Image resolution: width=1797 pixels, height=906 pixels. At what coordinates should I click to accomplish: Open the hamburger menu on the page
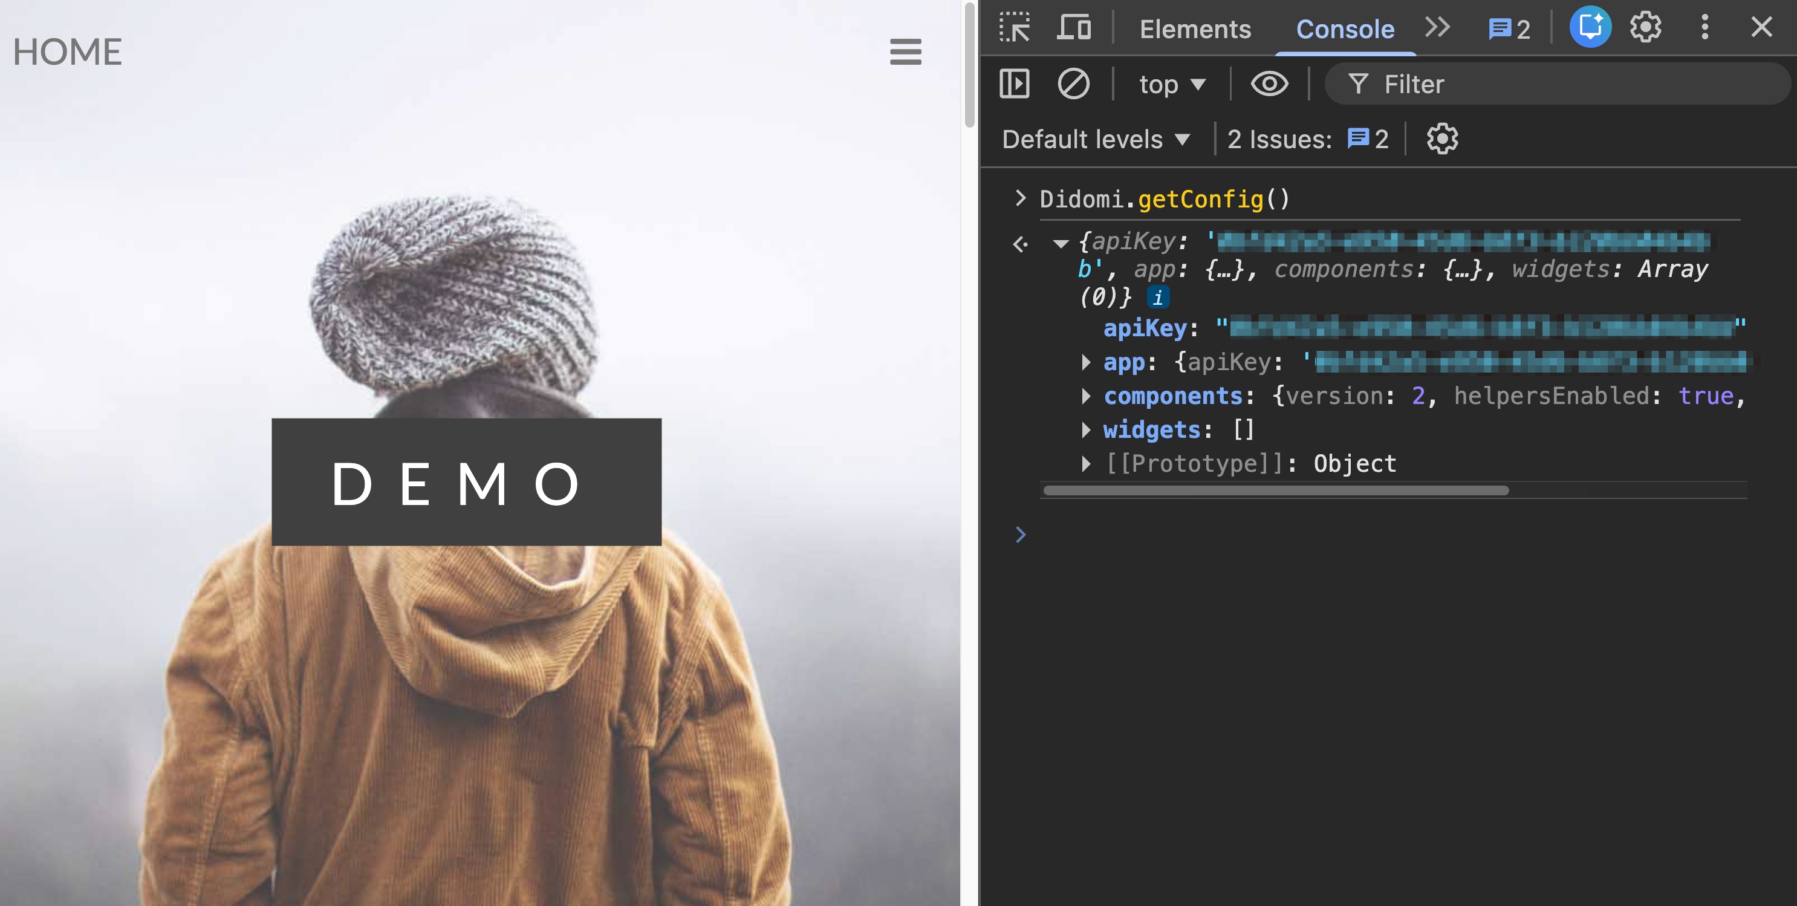pos(906,51)
